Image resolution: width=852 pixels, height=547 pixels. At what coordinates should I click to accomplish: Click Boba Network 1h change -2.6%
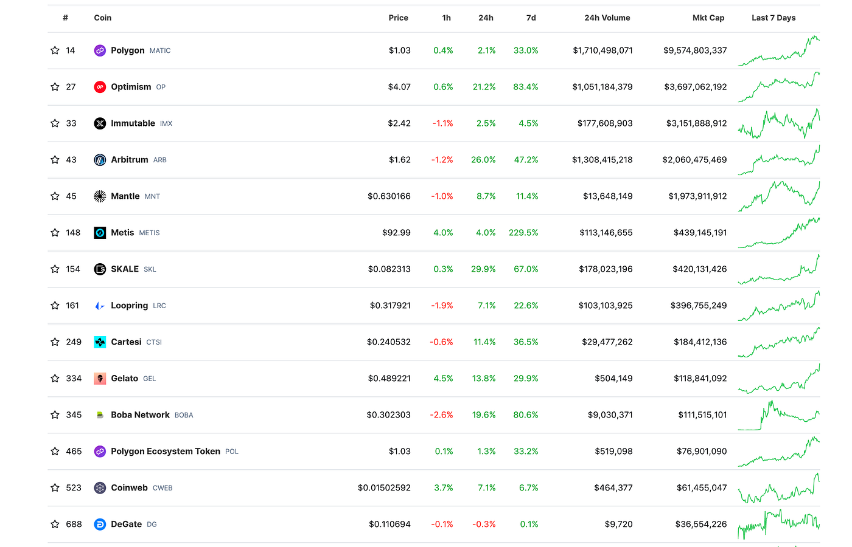coord(442,415)
